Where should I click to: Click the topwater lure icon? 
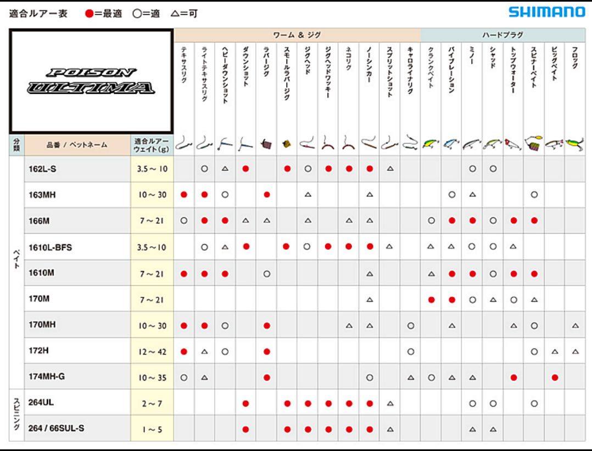(513, 144)
